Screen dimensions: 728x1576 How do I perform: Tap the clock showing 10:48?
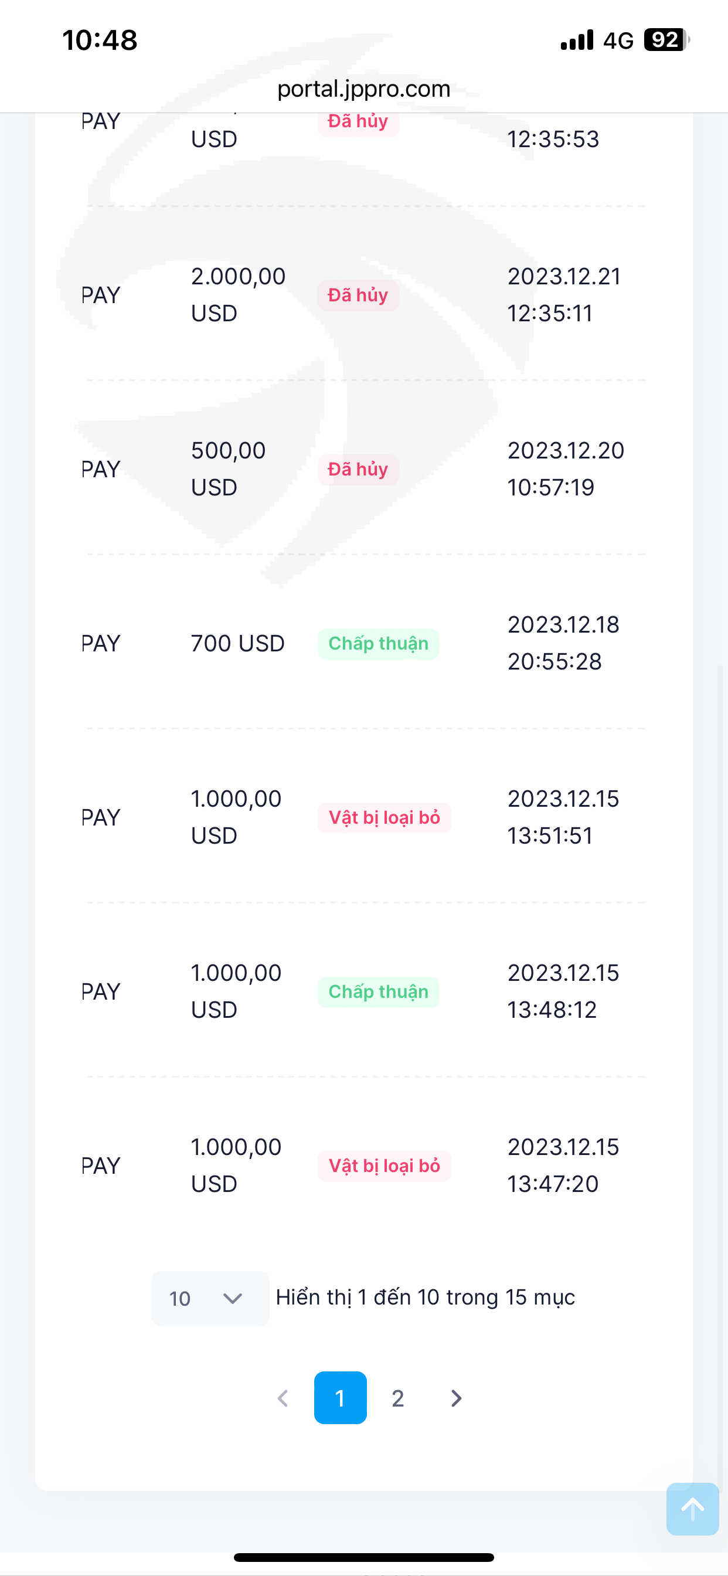click(100, 40)
